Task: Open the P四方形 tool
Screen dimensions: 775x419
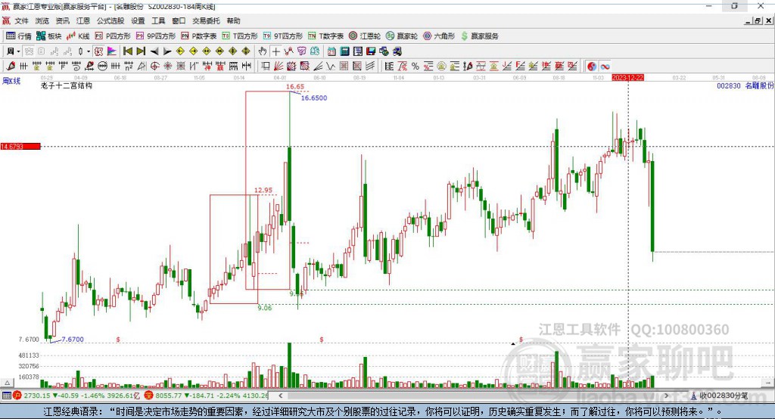Action: click(x=113, y=36)
